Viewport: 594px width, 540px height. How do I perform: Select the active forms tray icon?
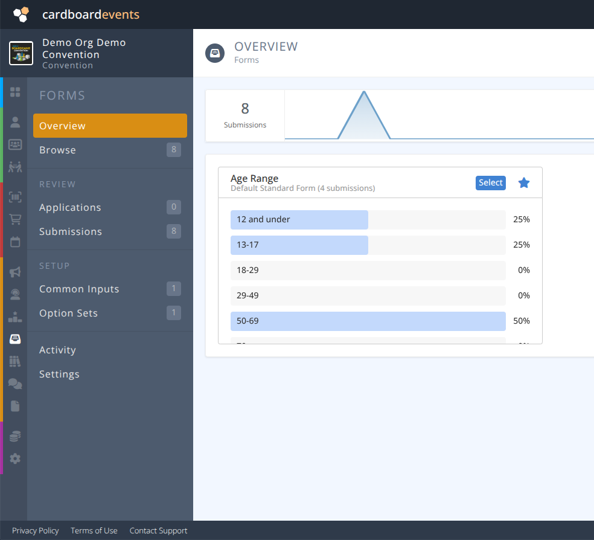coord(14,339)
